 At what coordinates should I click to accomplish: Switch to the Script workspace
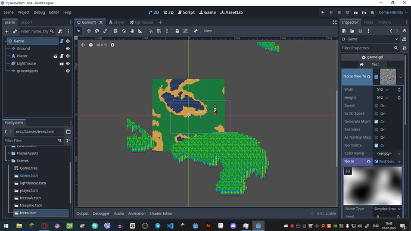click(x=186, y=13)
